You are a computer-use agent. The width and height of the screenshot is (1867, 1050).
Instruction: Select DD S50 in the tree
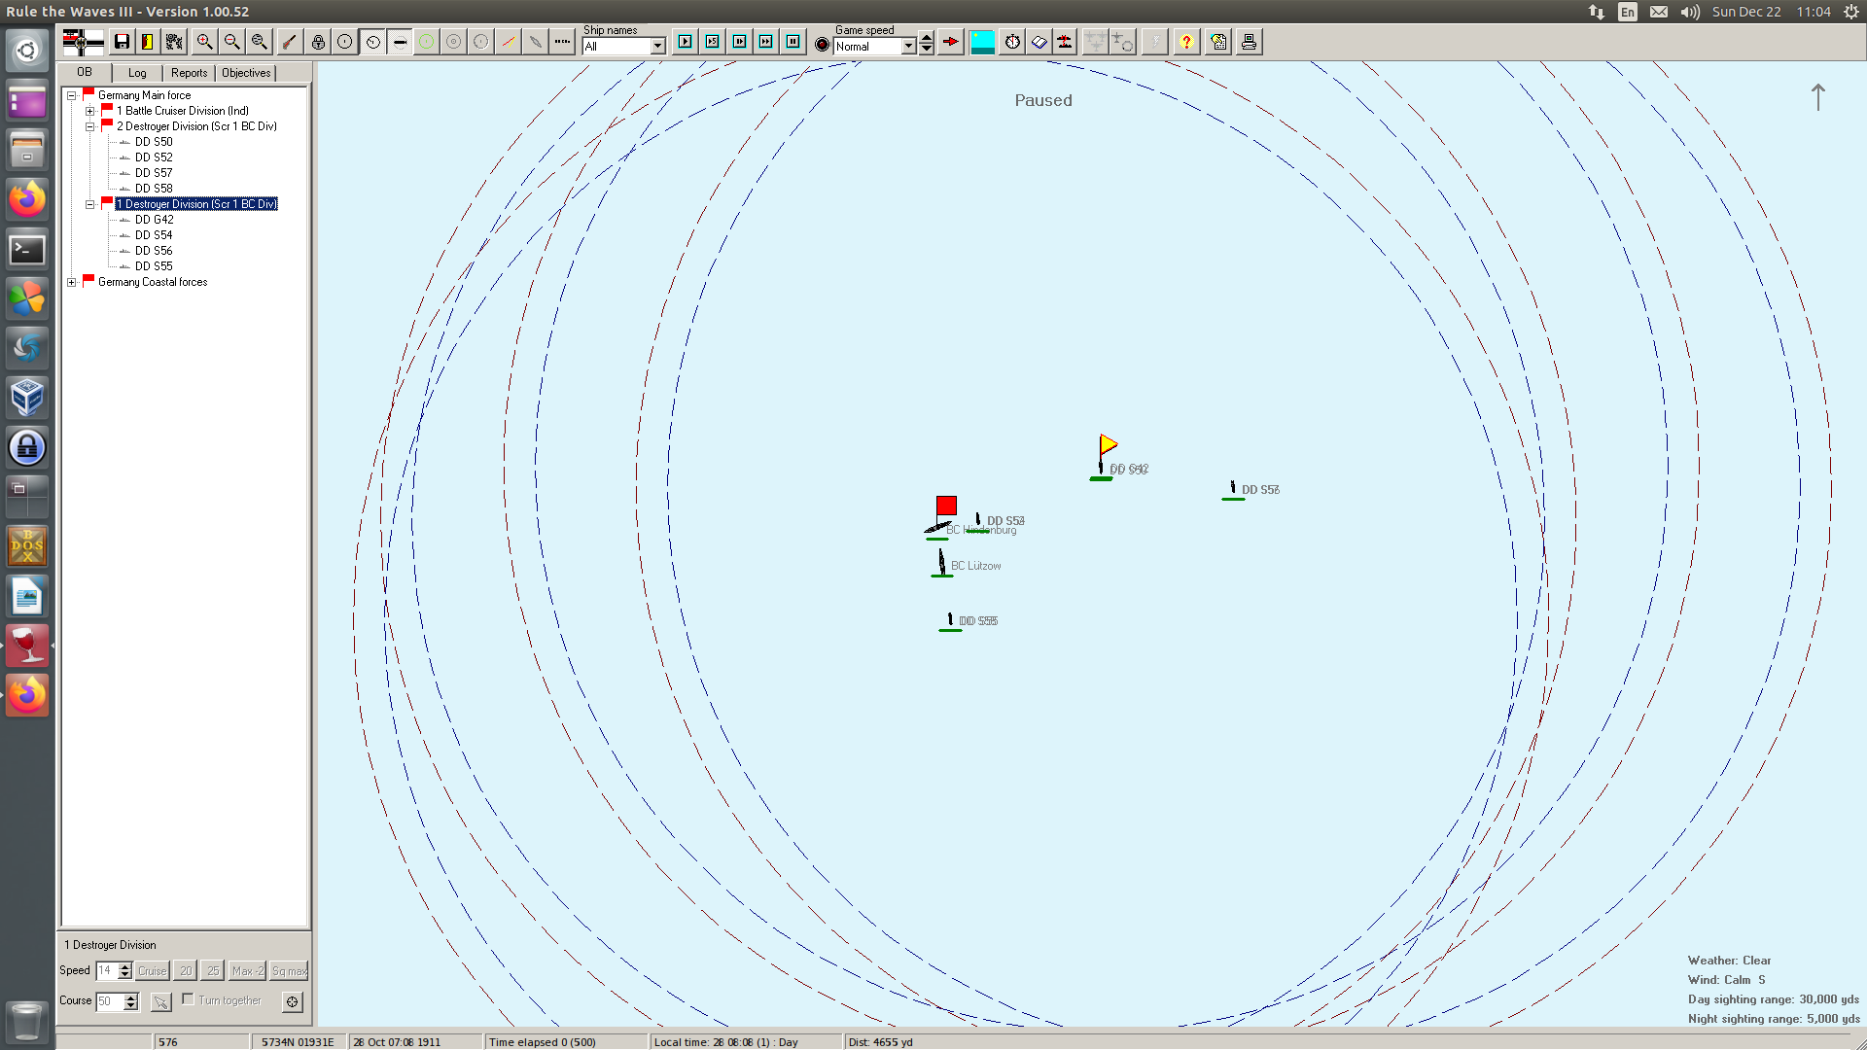[x=154, y=142]
